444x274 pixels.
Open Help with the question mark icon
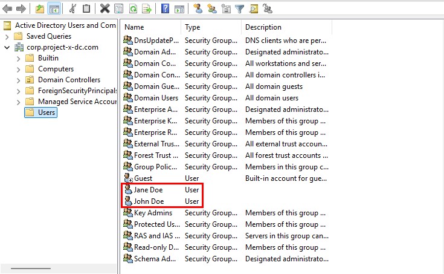pos(165,8)
